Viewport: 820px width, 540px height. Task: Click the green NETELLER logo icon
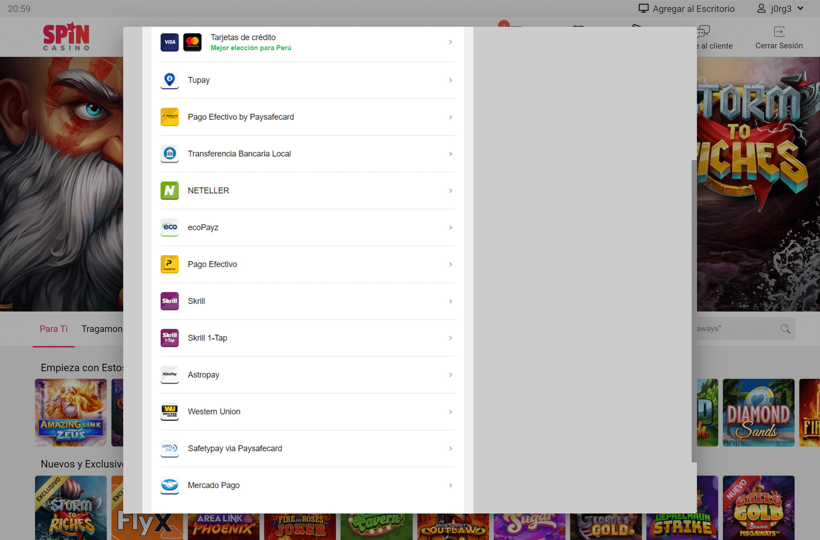point(170,191)
